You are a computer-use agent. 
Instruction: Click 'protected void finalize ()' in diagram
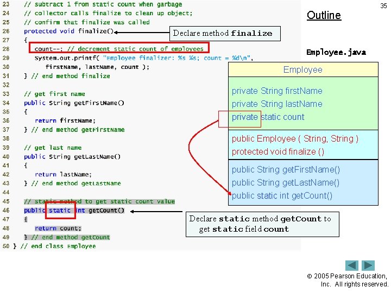pos(278,151)
